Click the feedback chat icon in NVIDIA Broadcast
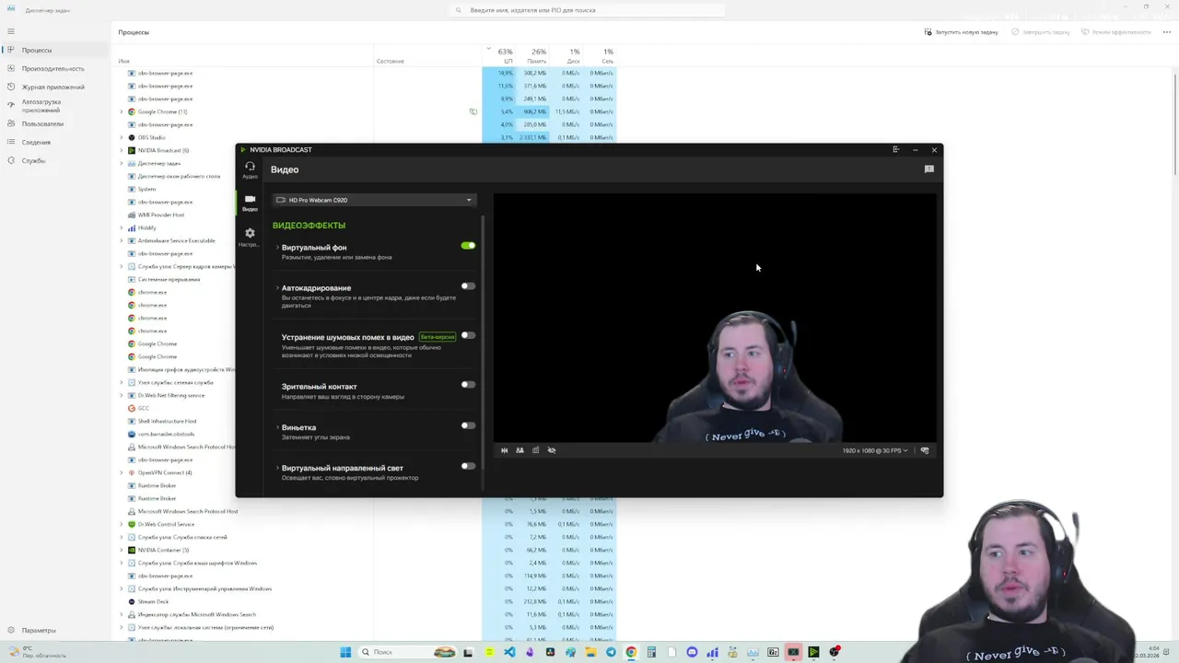The height and width of the screenshot is (663, 1179). tap(928, 169)
